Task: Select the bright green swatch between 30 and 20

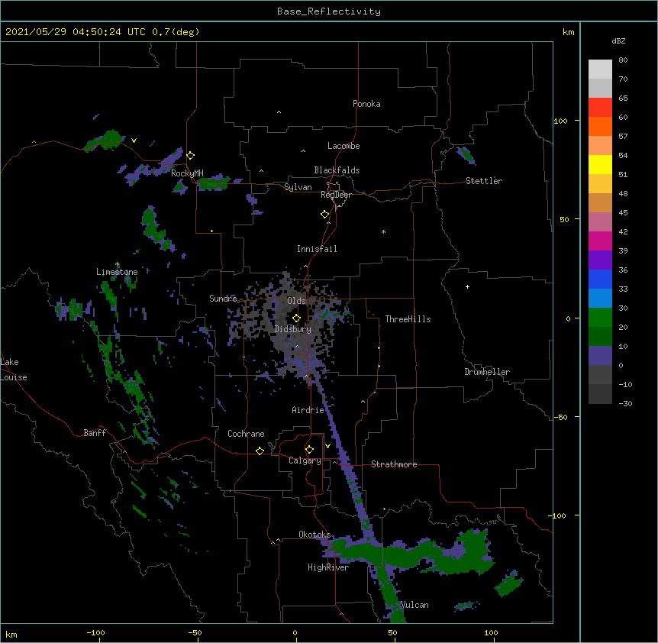Action: click(x=600, y=318)
